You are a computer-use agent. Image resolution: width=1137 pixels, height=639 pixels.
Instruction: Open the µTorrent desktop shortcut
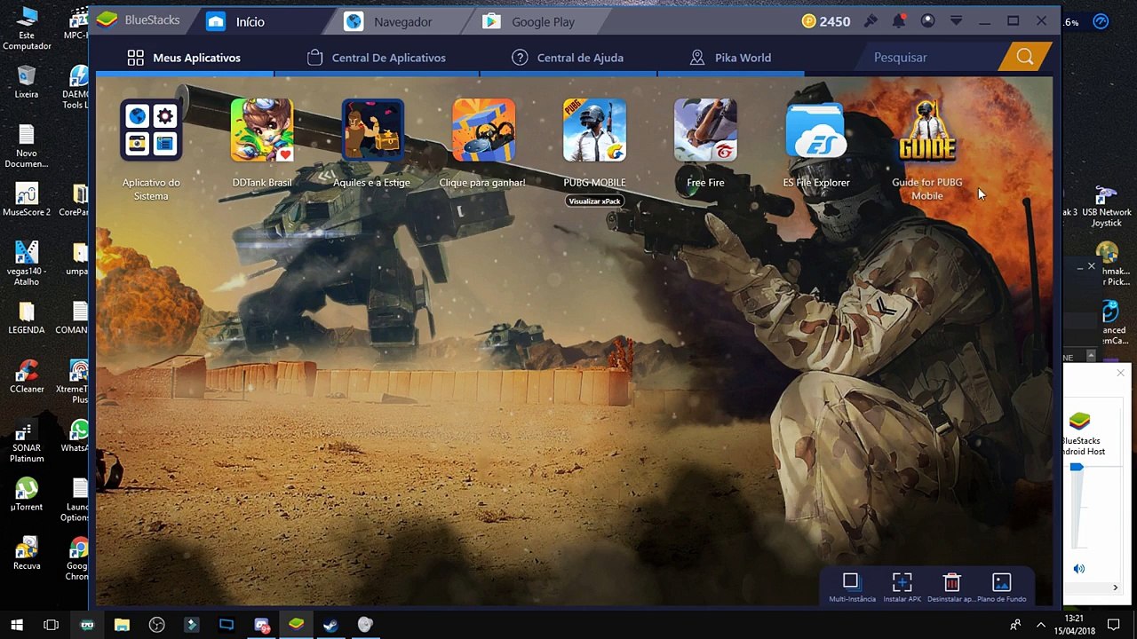click(27, 494)
